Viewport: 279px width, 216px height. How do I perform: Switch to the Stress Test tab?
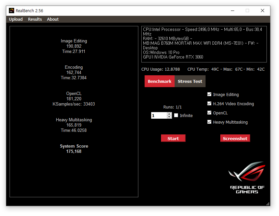point(190,81)
